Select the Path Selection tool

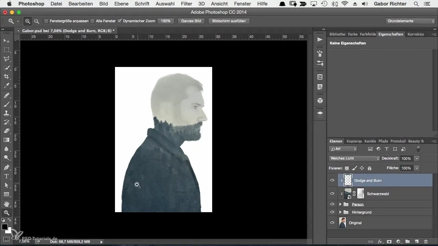tap(7, 185)
